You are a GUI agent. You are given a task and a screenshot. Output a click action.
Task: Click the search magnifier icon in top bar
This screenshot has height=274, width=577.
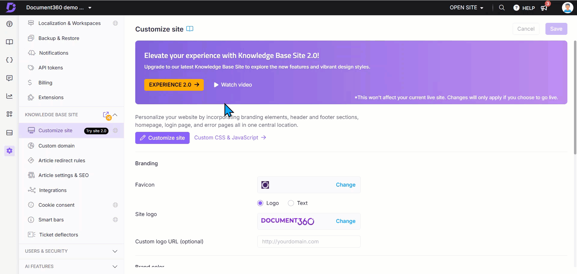pos(502,8)
